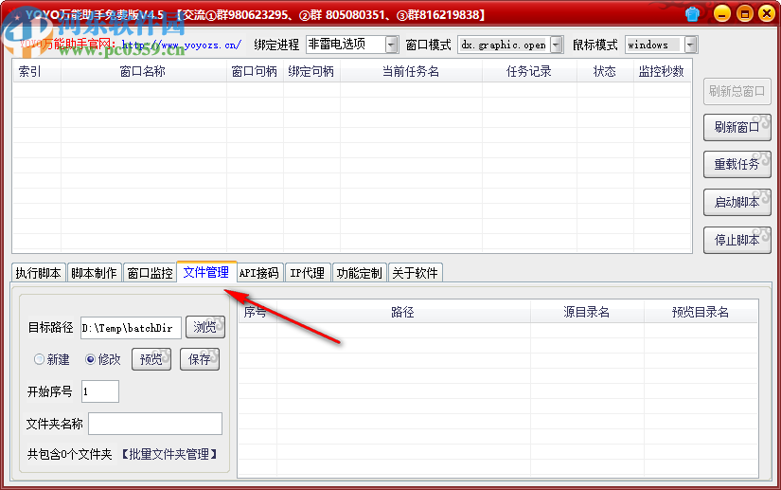Open the 窗口模式 dropdown arrow
Viewport: 781px width, 490px height.
(557, 45)
